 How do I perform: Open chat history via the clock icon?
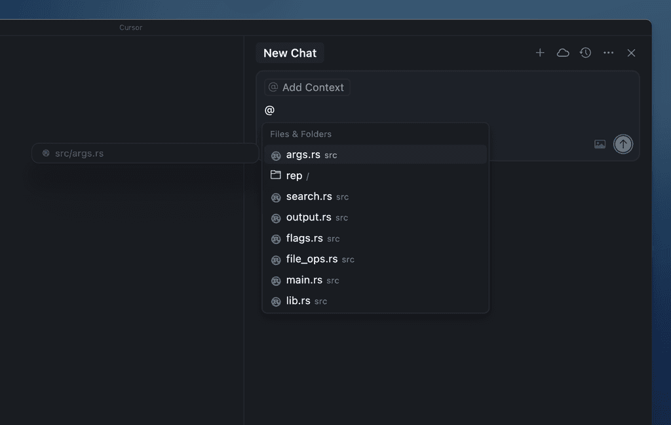point(585,52)
